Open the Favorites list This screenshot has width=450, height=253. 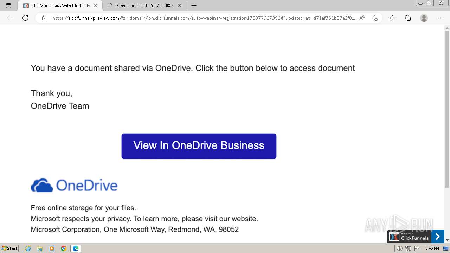(392, 18)
